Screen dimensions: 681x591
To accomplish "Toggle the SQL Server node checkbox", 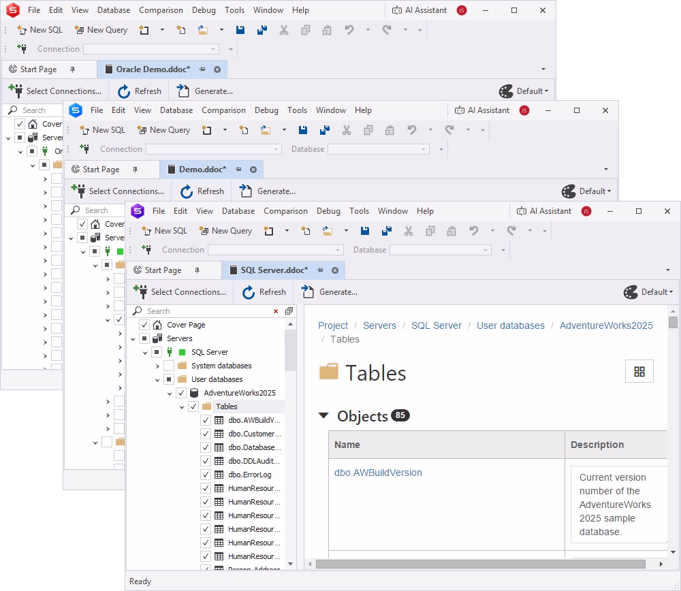I will [x=157, y=352].
